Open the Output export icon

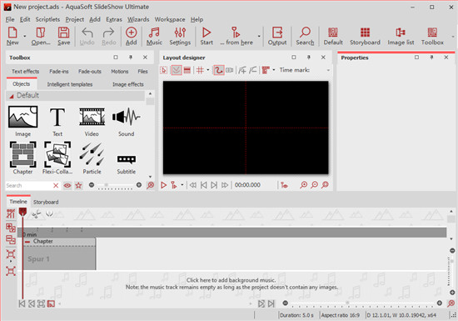point(277,36)
